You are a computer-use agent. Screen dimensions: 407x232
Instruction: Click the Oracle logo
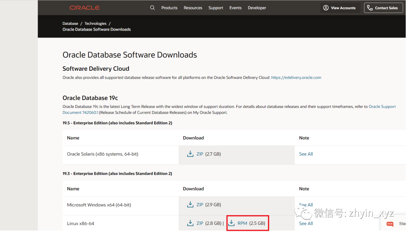84,8
